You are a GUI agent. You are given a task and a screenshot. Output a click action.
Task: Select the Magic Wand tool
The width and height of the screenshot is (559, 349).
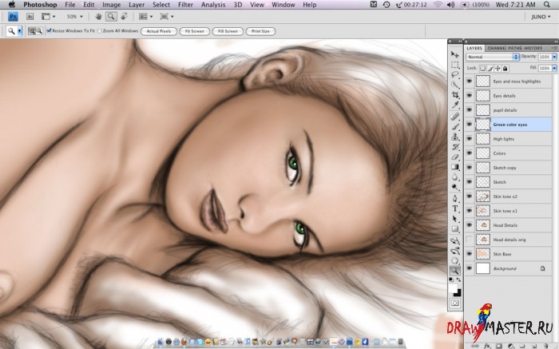tap(455, 85)
